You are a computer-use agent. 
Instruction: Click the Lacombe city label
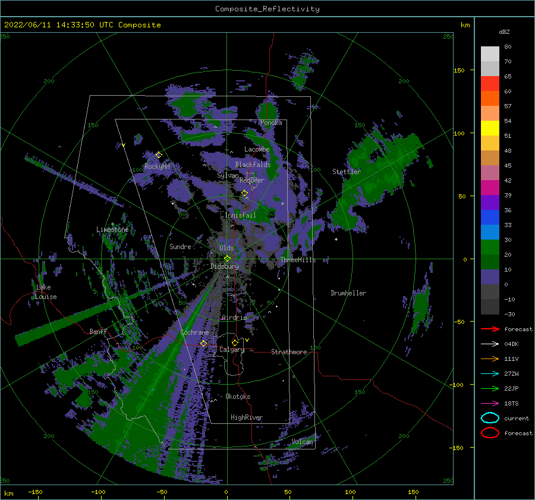coord(257,149)
